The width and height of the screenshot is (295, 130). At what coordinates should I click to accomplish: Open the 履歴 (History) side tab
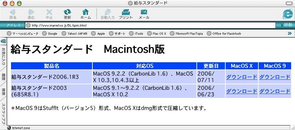point(3,77)
